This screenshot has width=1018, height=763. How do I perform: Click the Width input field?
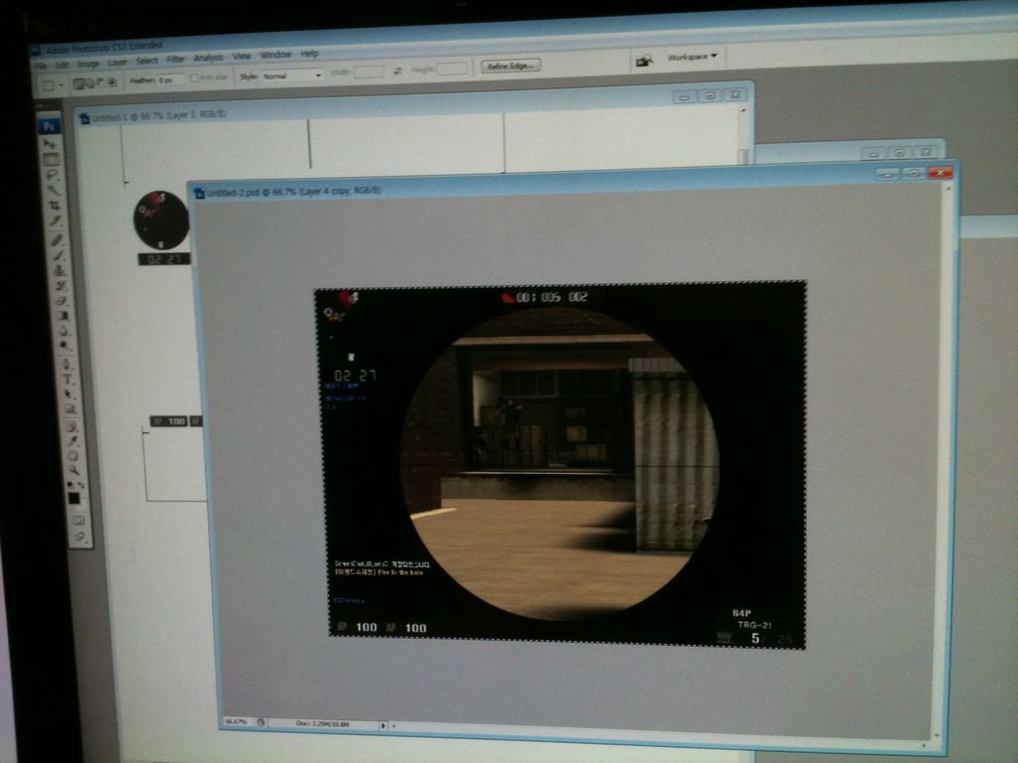[x=369, y=72]
